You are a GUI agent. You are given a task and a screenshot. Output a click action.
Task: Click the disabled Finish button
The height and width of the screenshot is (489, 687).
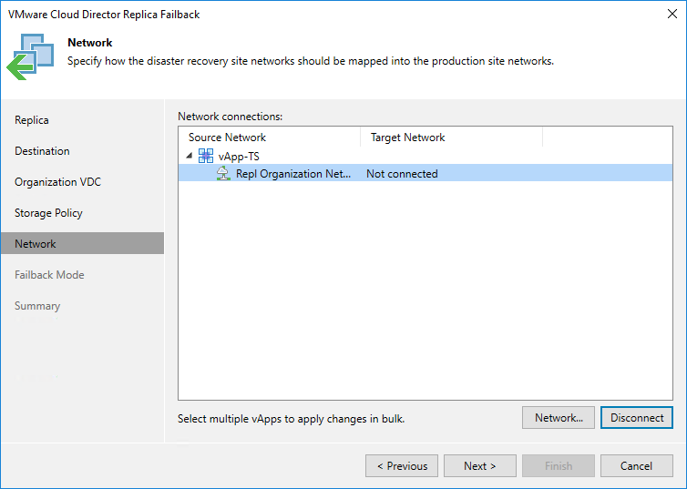point(559,466)
